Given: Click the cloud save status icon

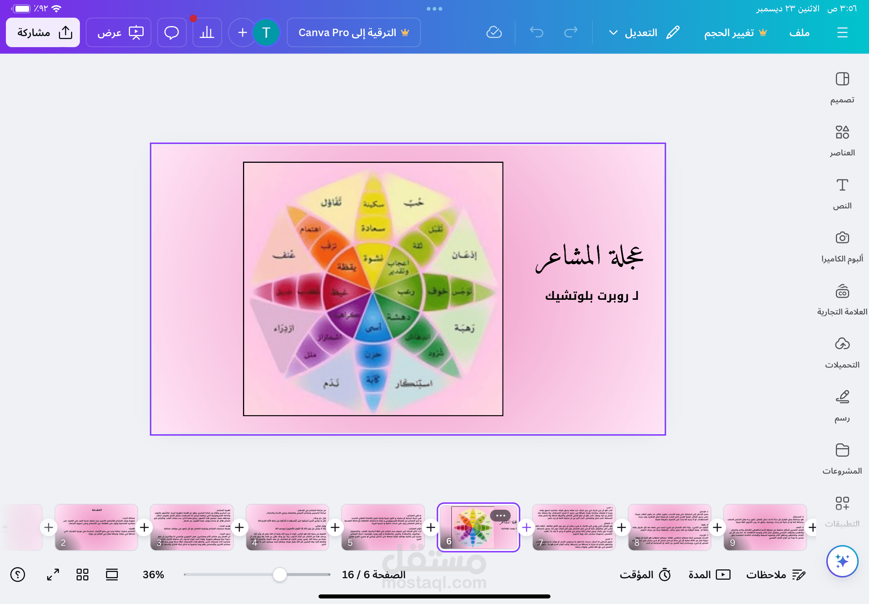Looking at the screenshot, I should [494, 32].
